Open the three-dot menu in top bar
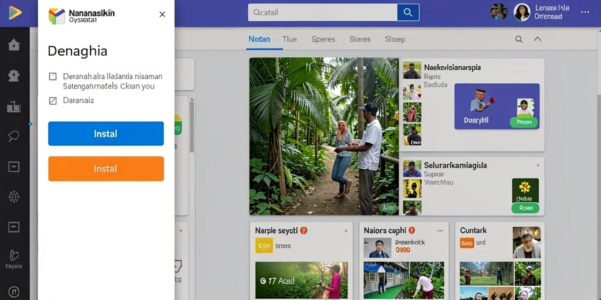Screen dimensions: 601x300 coord(585,12)
